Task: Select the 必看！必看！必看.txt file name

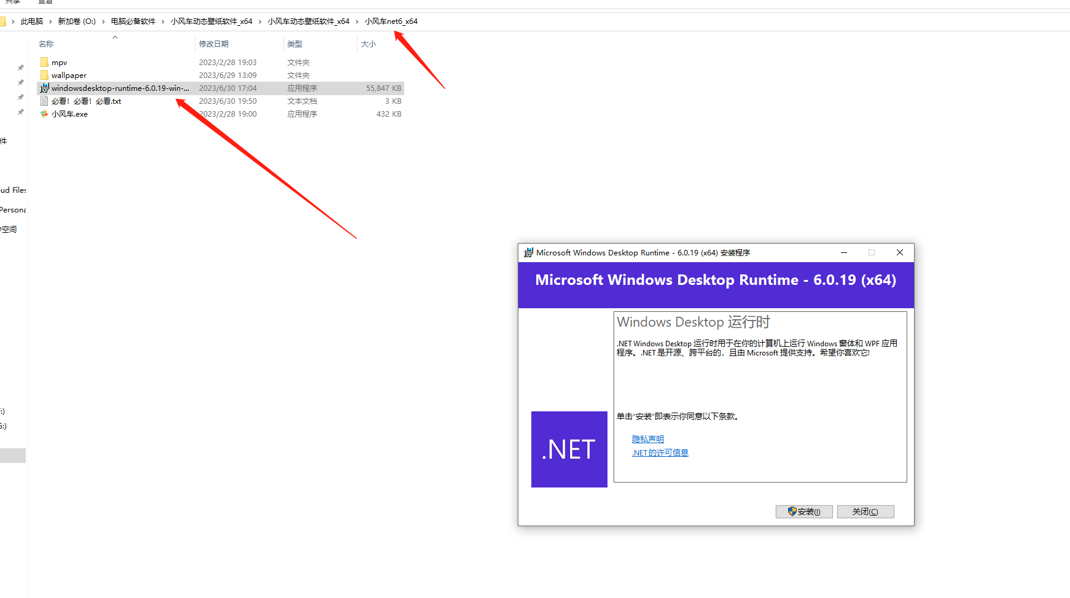Action: [x=86, y=101]
